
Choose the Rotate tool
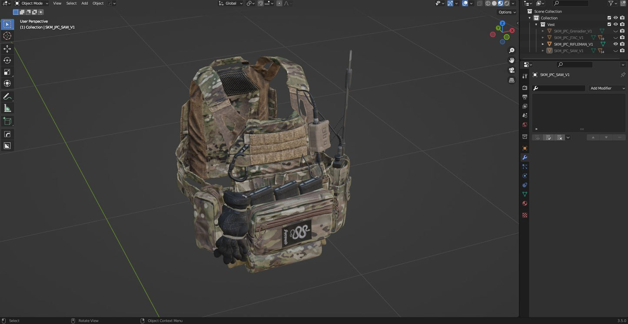pos(7,60)
